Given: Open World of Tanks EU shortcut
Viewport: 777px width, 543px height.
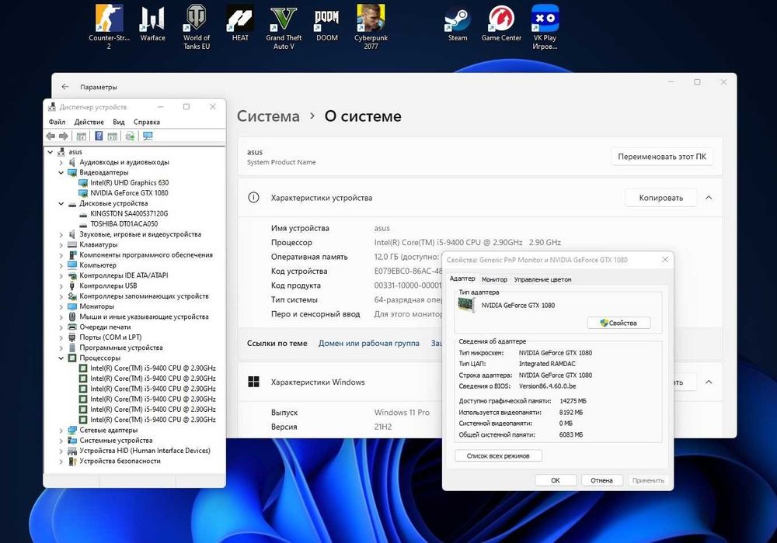Looking at the screenshot, I should pos(197,27).
